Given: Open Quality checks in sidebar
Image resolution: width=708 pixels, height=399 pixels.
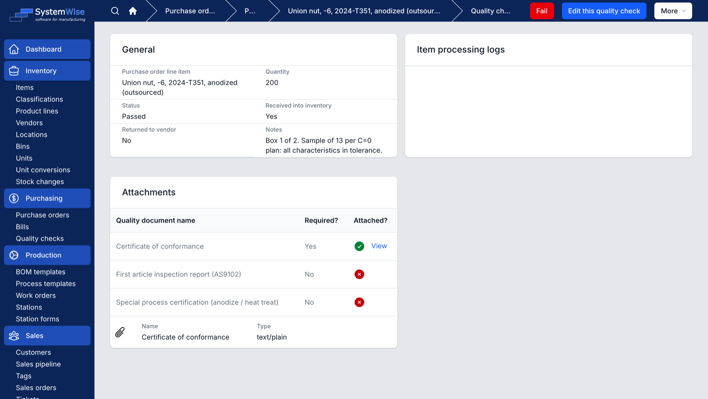Looking at the screenshot, I should coord(40,239).
